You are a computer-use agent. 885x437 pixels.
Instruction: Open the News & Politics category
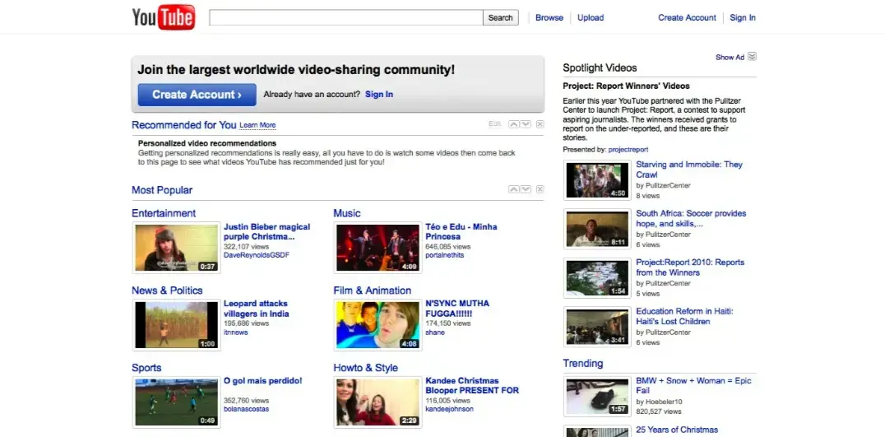pyautogui.click(x=167, y=291)
